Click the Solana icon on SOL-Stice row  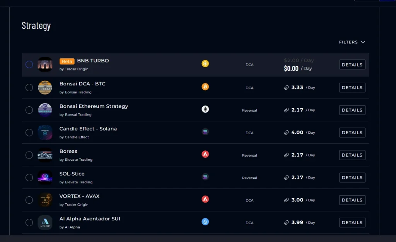[205, 177]
